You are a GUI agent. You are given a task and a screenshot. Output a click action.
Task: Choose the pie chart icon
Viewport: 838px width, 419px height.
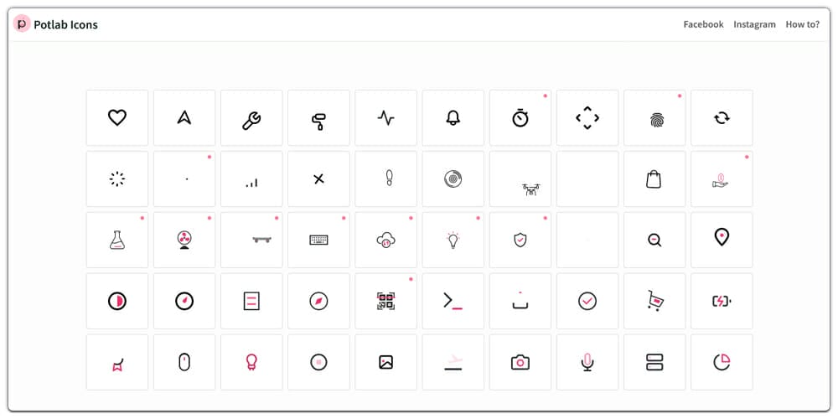point(722,362)
